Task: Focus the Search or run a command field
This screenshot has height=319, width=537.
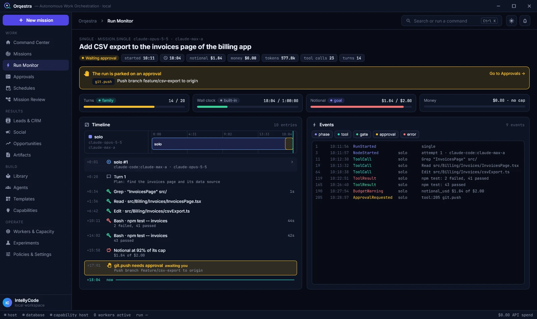Action: [452, 21]
